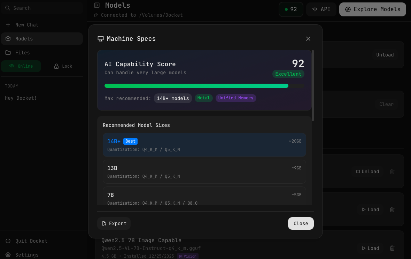Open the Hey Docket! conversation

coord(21,98)
